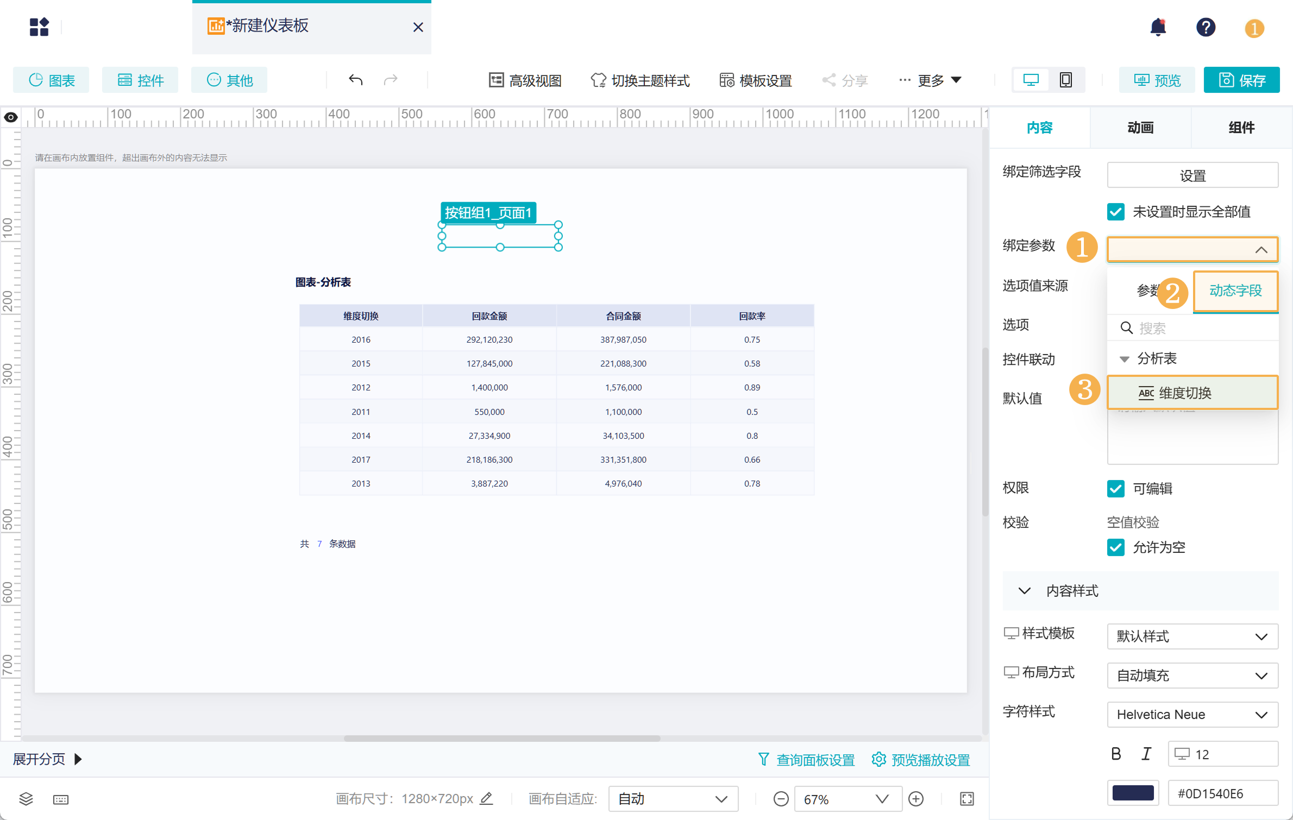The width and height of the screenshot is (1293, 820).
Task: Edit canvas size with pencil icon
Action: (x=487, y=798)
